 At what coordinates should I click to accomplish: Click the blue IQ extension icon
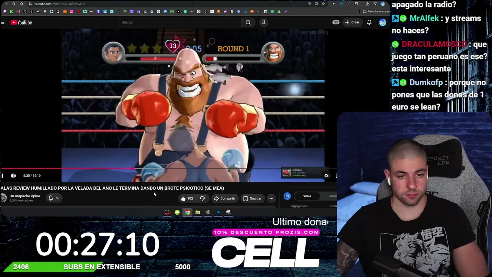(287, 196)
